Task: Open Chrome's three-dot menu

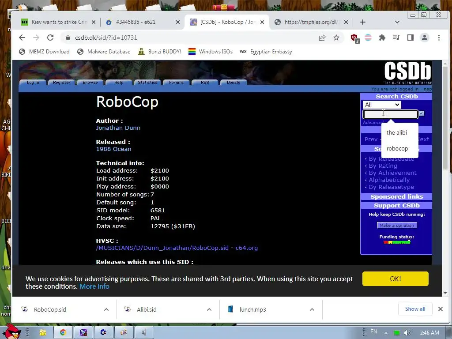Action: [x=439, y=38]
